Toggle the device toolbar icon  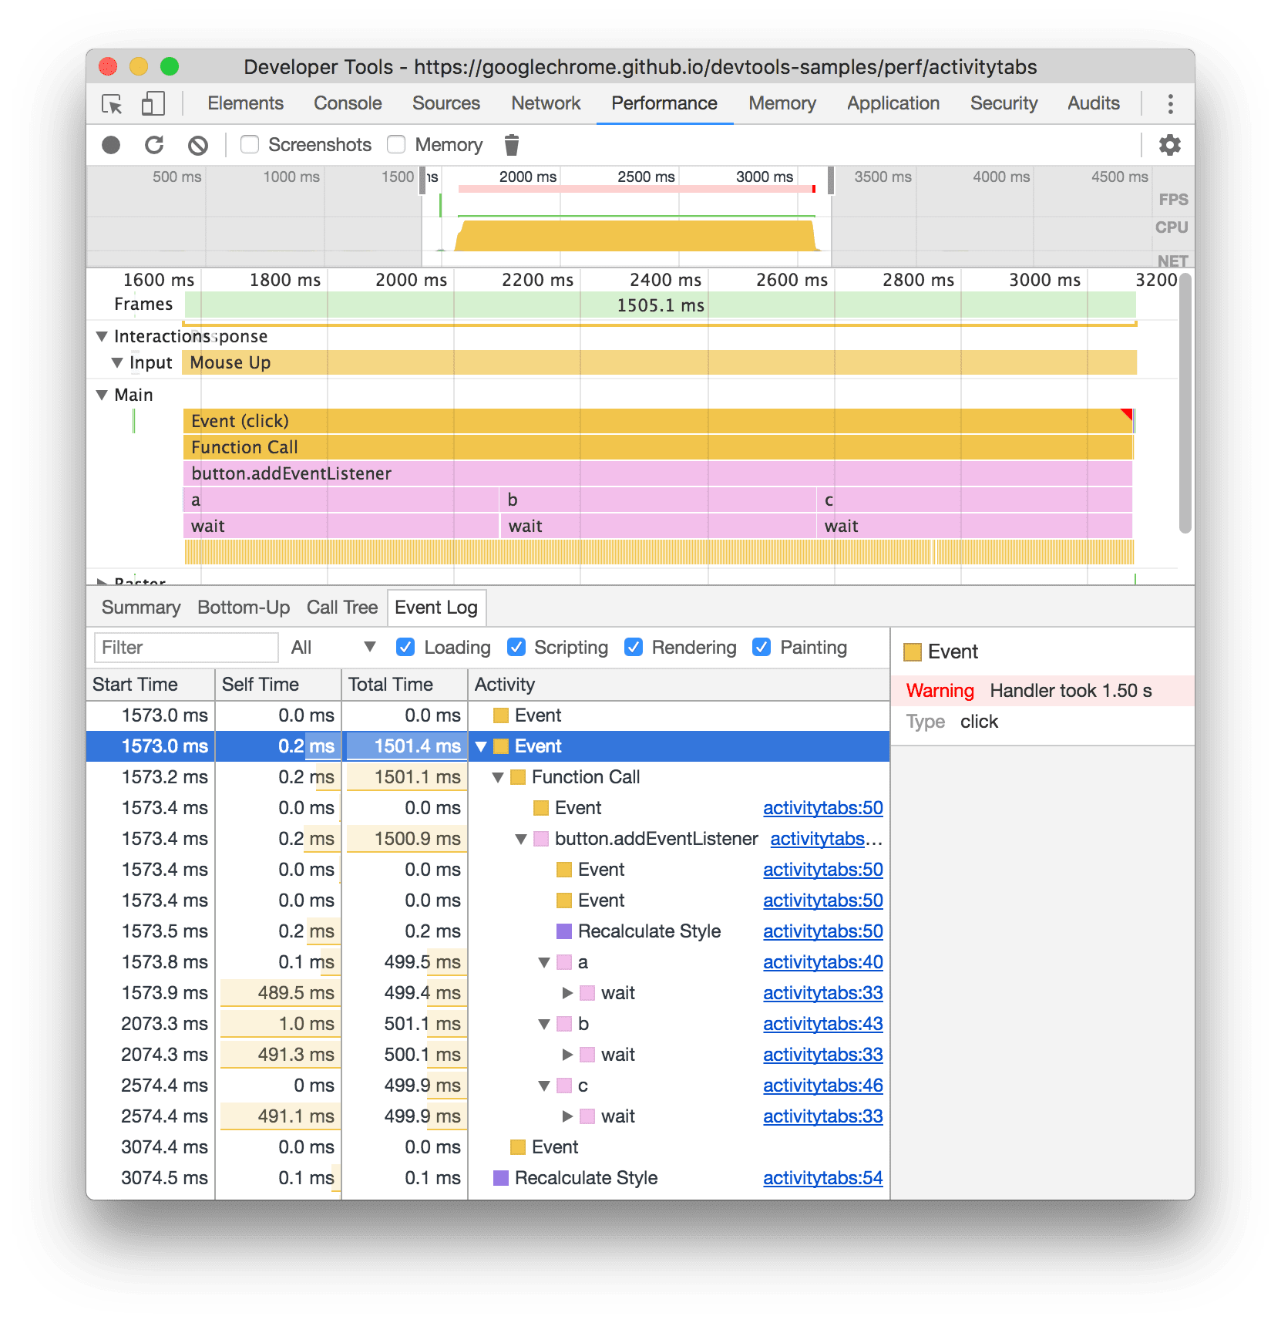[x=152, y=103]
